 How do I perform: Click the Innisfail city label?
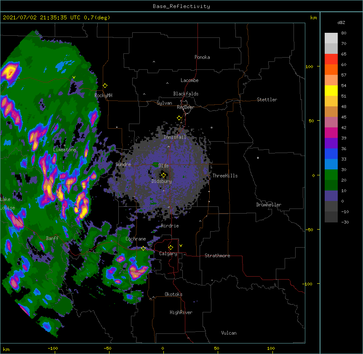pyautogui.click(x=175, y=137)
